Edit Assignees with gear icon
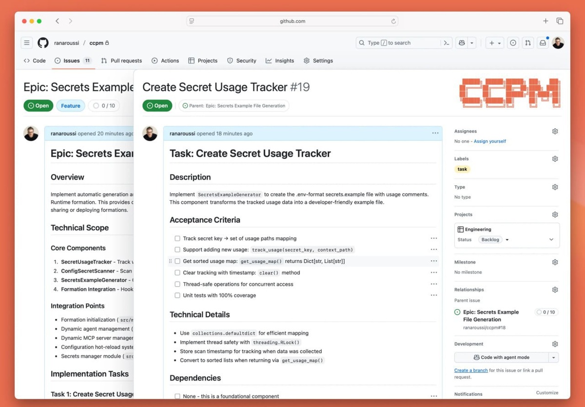Viewport: 585px width, 407px height. [555, 131]
